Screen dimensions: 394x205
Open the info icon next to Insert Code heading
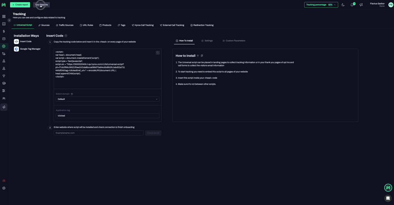coord(66,36)
